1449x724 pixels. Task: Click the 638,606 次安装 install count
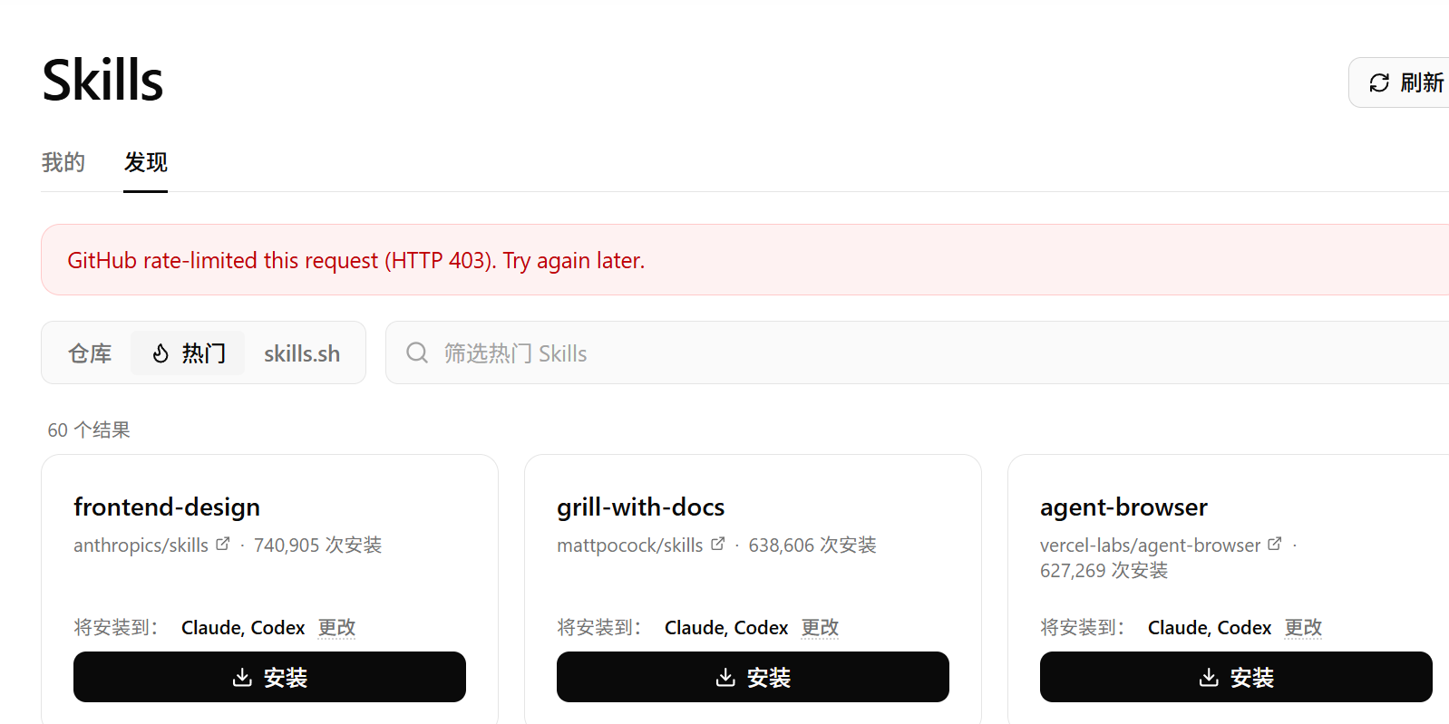[812, 545]
